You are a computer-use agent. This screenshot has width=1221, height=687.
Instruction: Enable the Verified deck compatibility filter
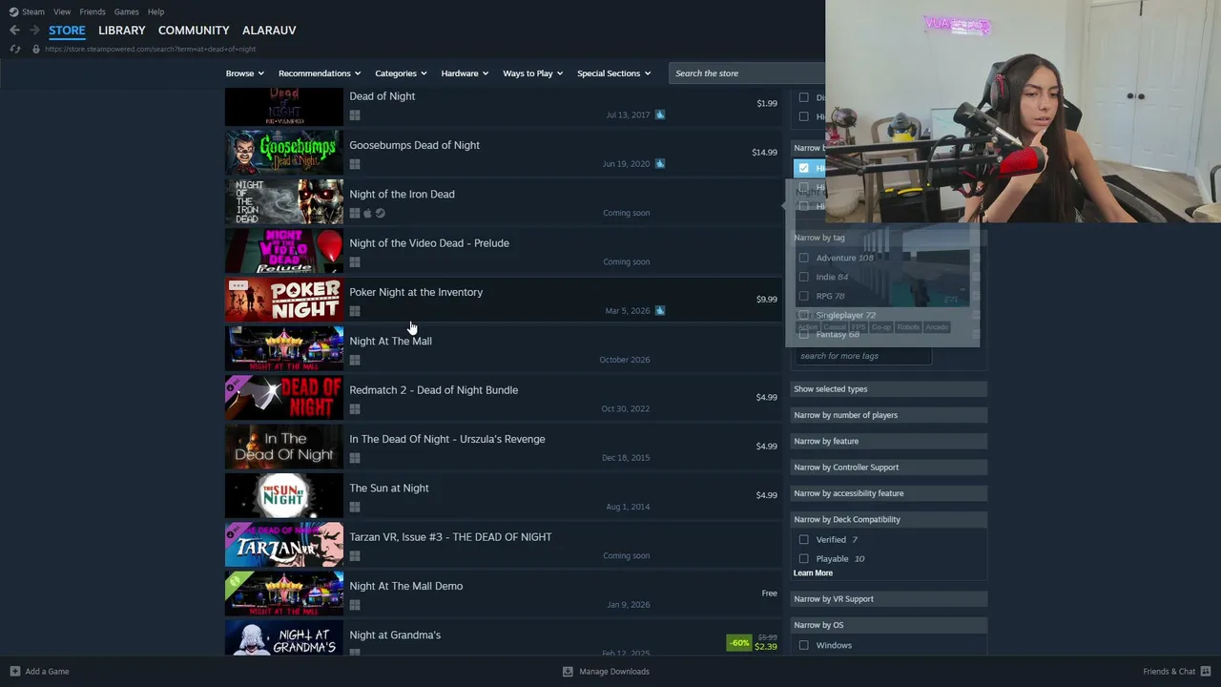click(803, 539)
